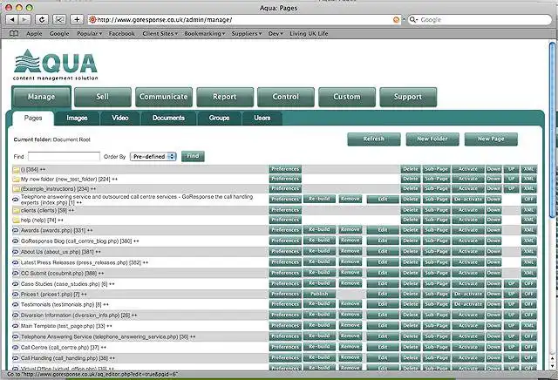
Task: Click the green Refresh button
Action: click(x=374, y=139)
